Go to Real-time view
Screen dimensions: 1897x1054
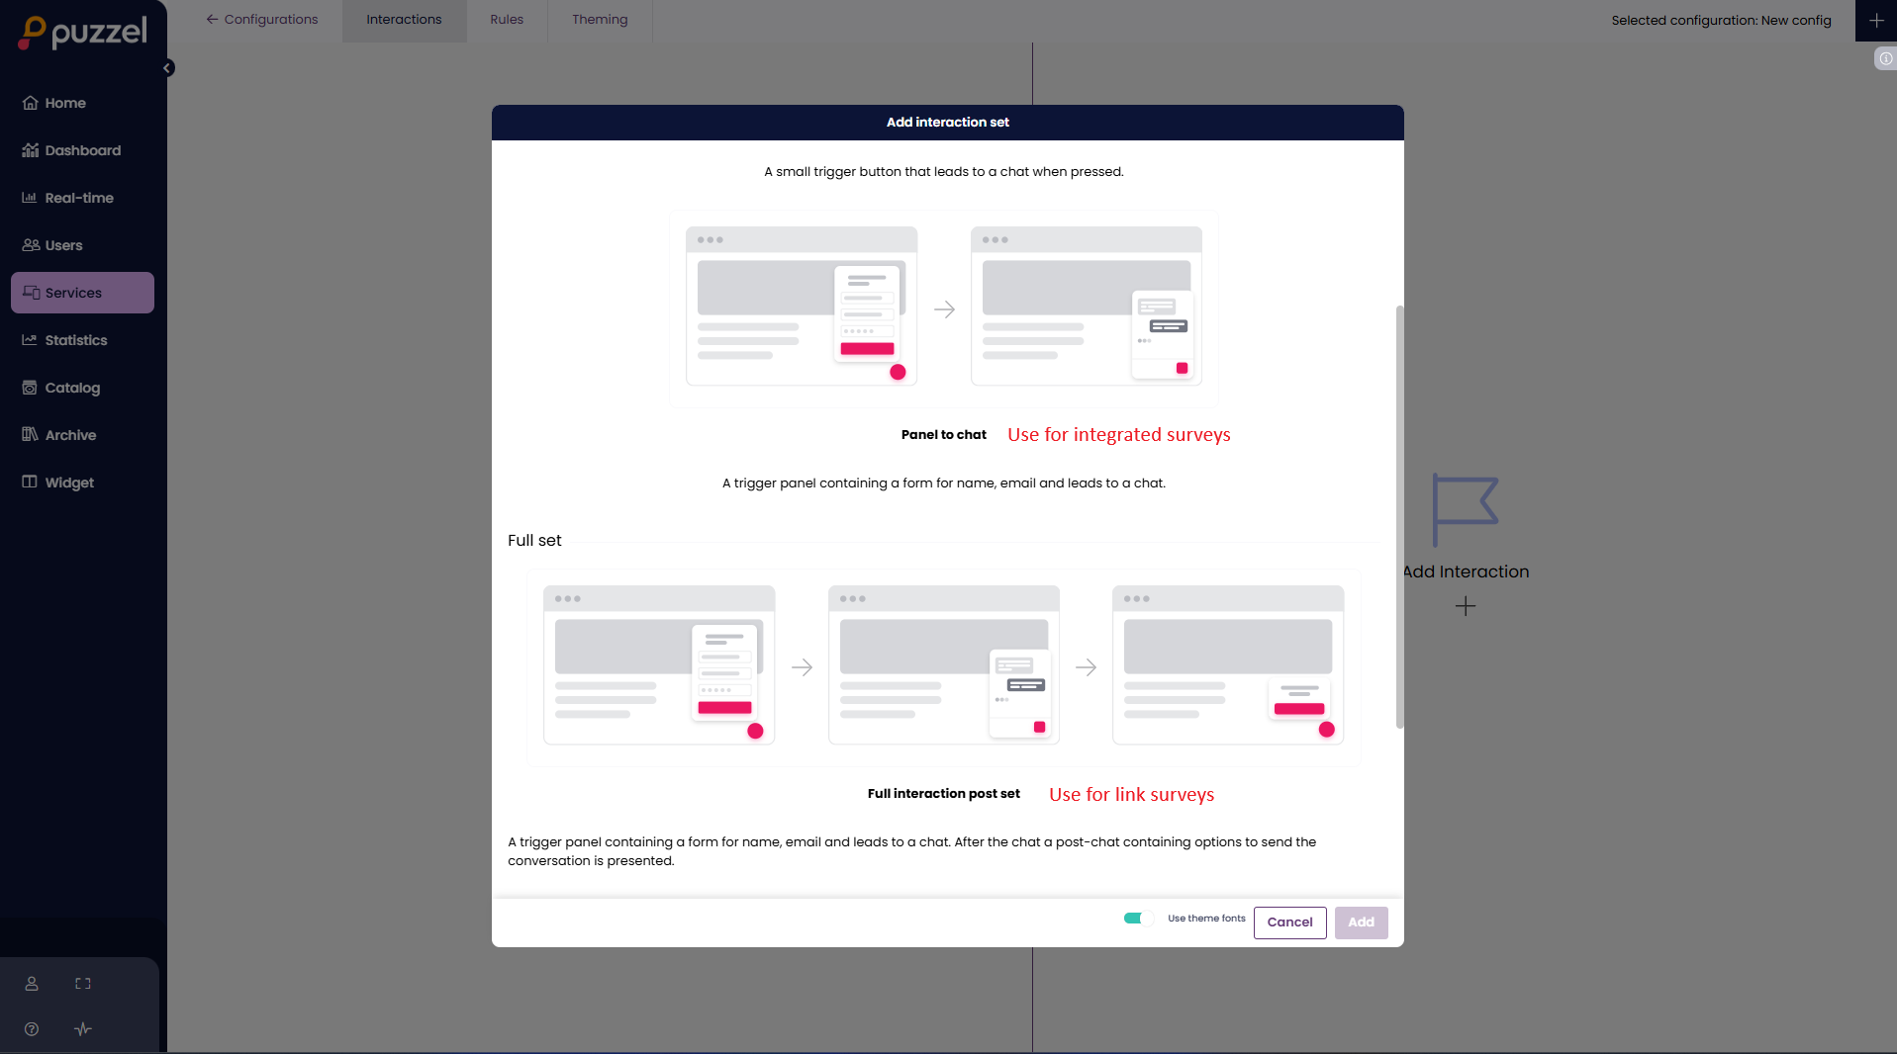click(x=79, y=198)
